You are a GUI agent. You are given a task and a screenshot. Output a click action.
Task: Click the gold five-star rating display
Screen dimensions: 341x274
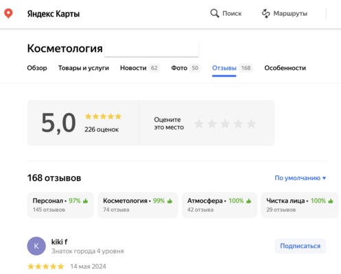(x=103, y=116)
